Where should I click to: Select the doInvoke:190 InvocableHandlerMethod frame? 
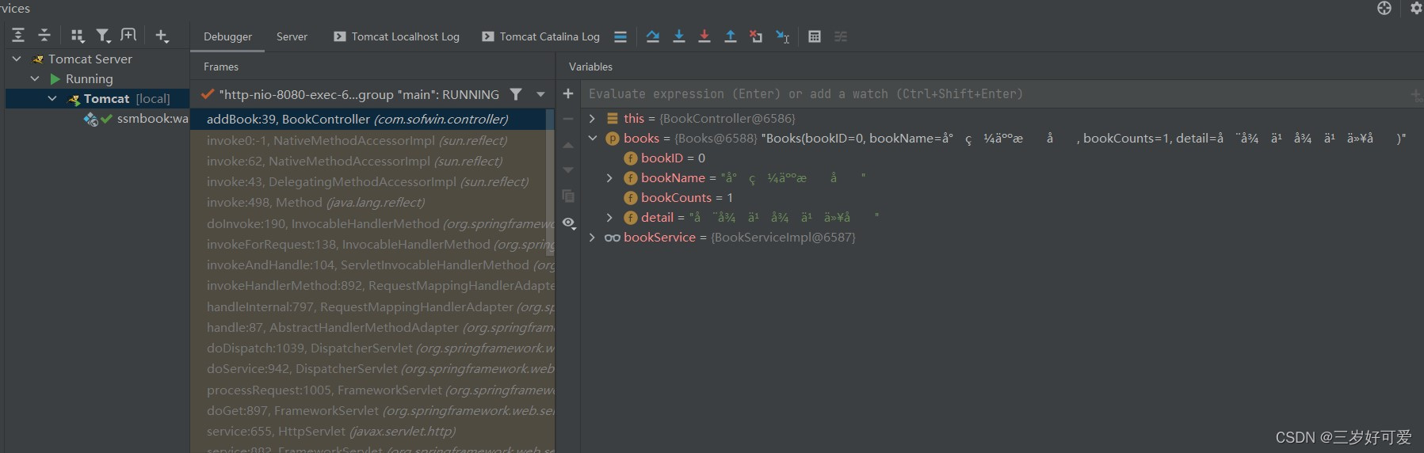(368, 223)
